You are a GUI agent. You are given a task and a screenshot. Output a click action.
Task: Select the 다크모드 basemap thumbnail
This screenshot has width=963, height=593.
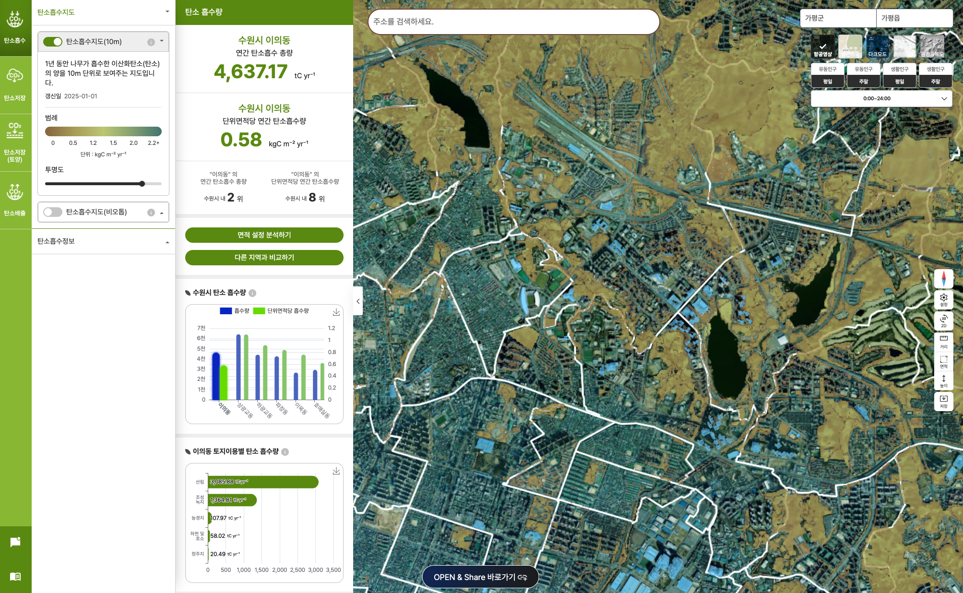877,47
